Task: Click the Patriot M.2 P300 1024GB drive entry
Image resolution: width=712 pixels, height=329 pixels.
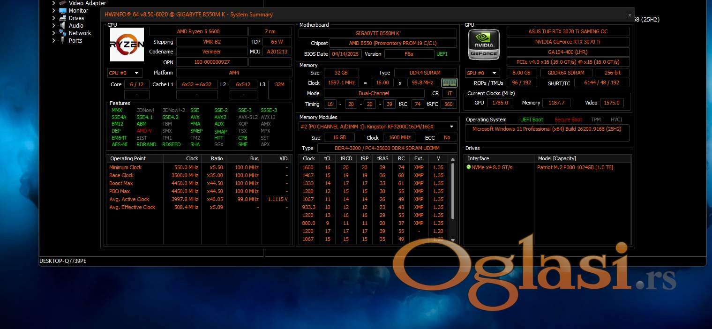Action: [575, 167]
